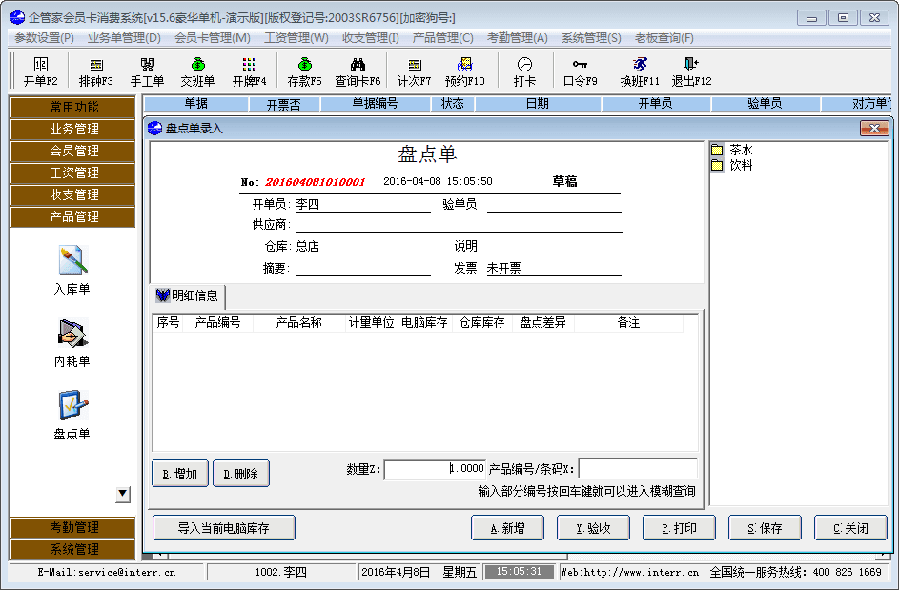Click the S:保存 button
The height and width of the screenshot is (590, 899).
(764, 528)
